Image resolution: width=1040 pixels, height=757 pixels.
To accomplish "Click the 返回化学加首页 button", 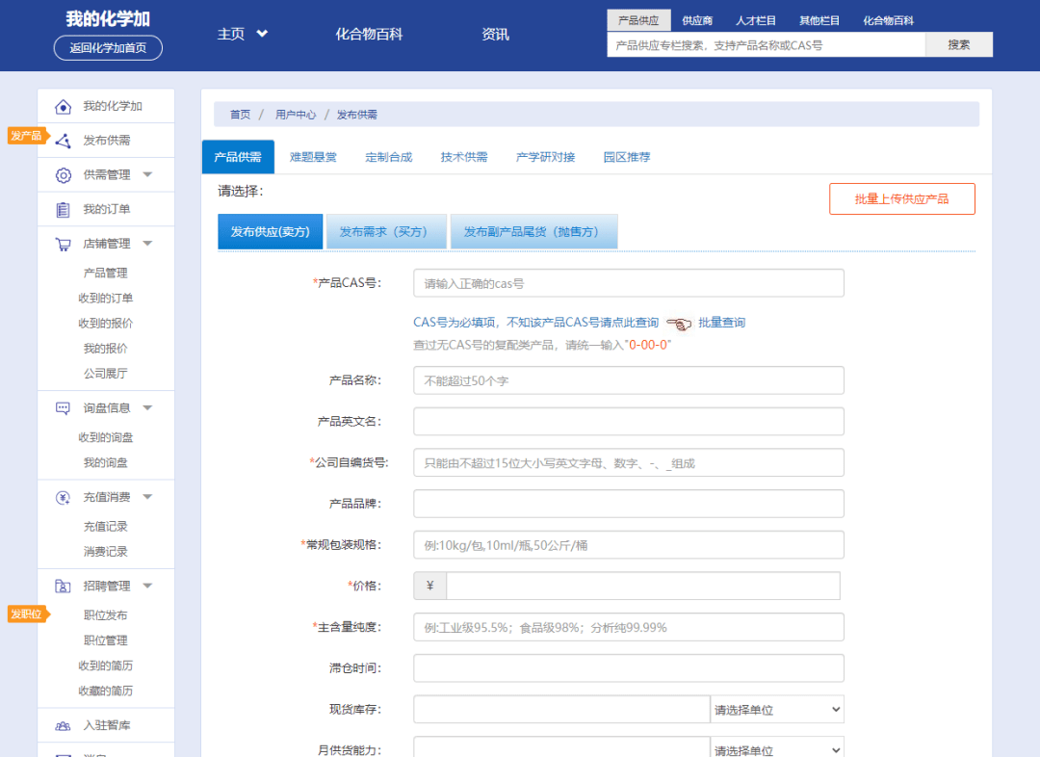I will tap(108, 48).
